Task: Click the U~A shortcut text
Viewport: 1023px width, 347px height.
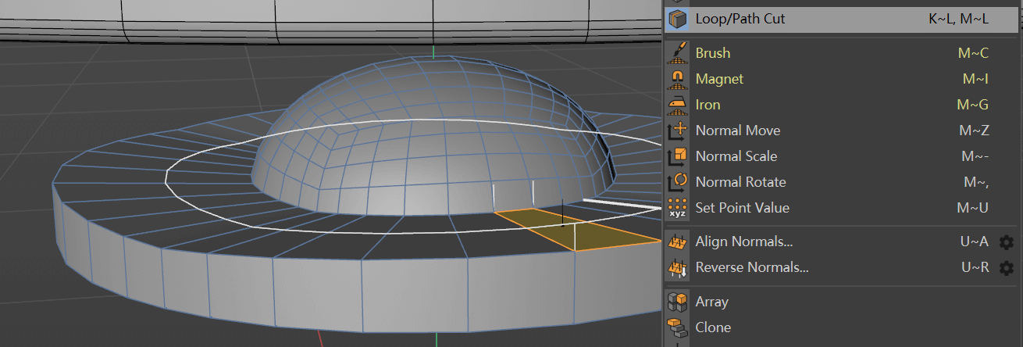Action: click(975, 241)
